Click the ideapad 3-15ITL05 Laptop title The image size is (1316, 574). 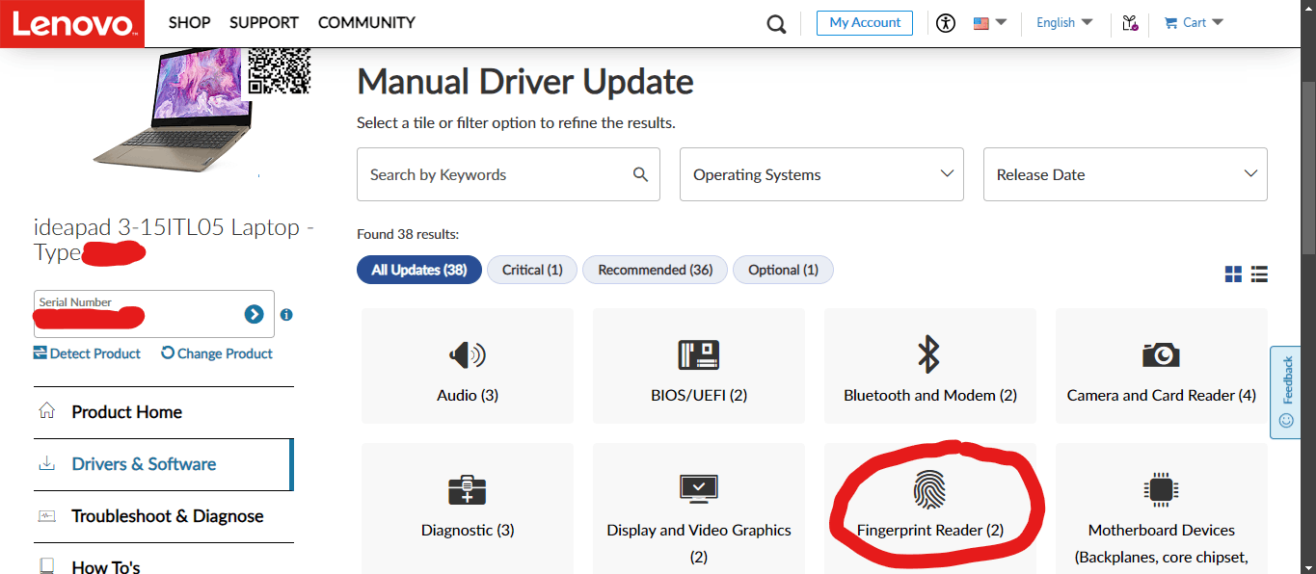coord(174,240)
